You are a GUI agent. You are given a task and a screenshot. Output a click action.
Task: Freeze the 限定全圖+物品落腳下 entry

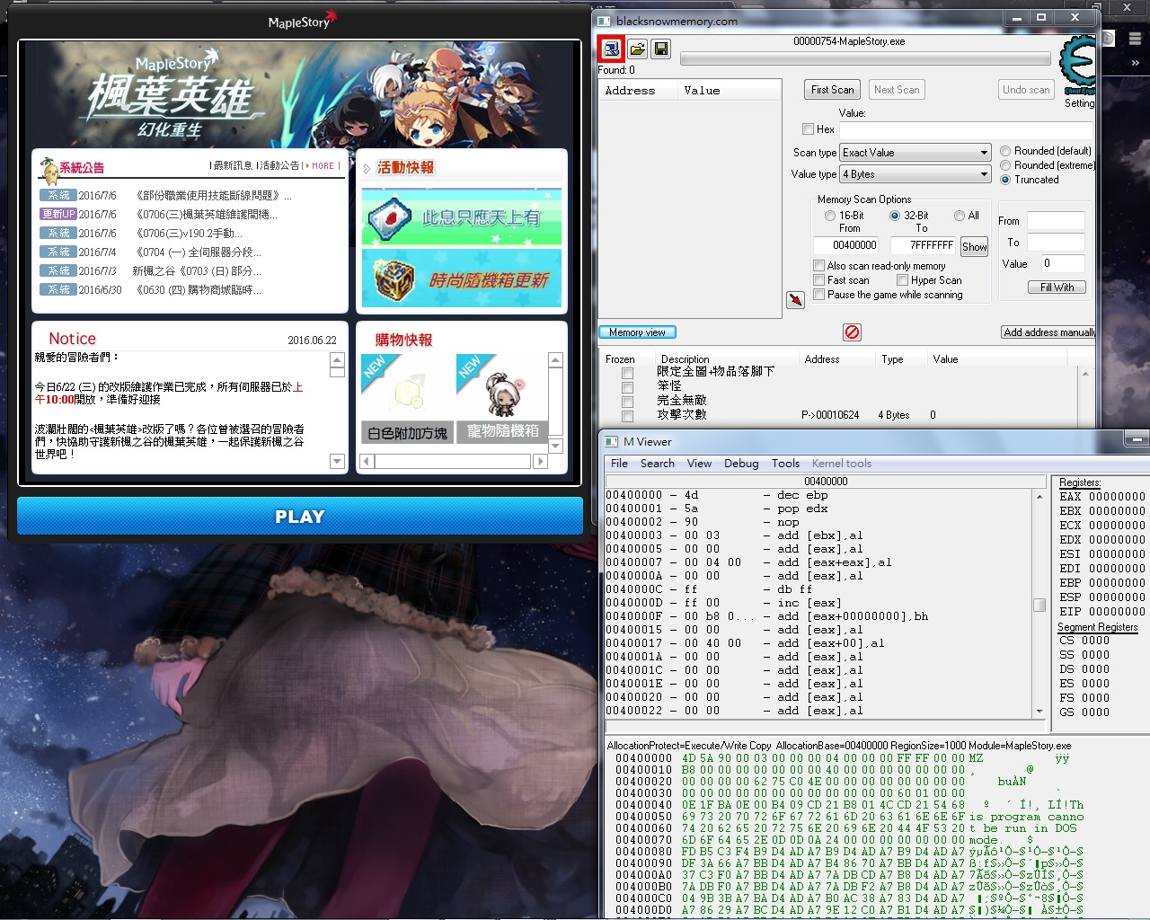[627, 373]
